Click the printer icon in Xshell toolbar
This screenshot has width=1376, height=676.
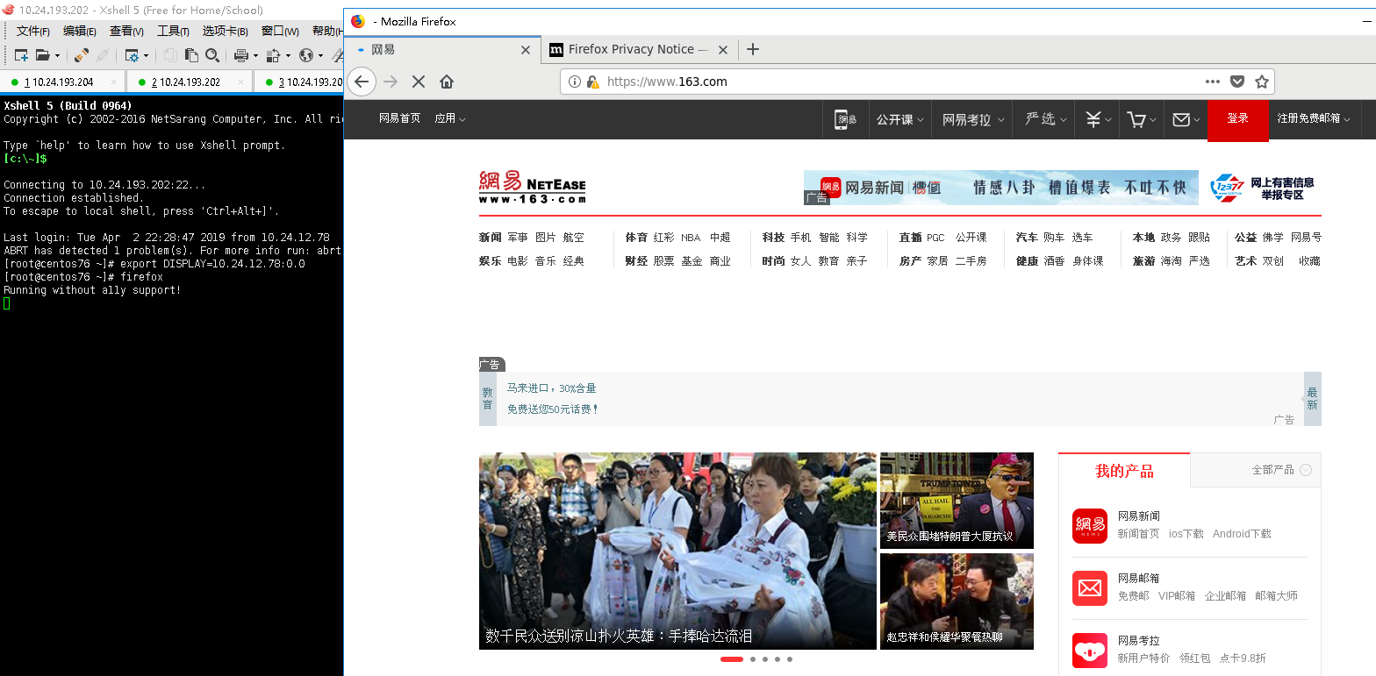(240, 55)
